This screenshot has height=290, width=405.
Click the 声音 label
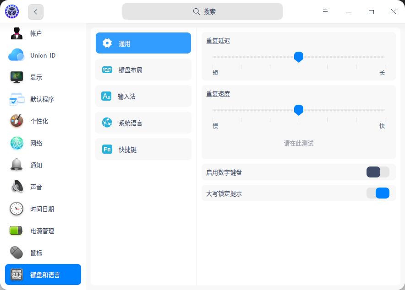pos(36,187)
